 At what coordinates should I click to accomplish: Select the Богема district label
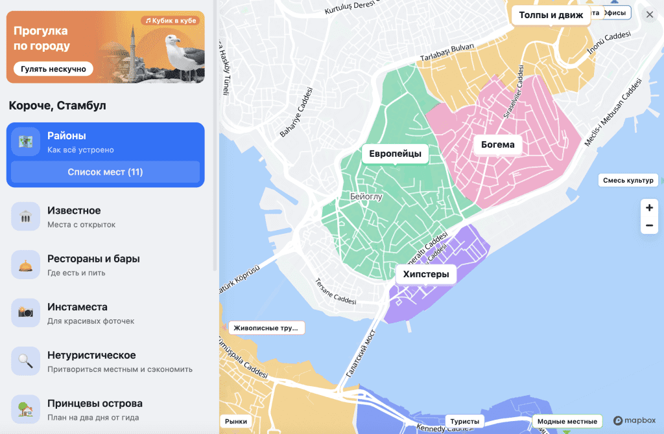(x=497, y=144)
